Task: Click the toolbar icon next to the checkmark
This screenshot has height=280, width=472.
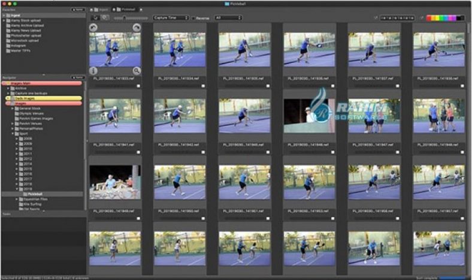Action: click(105, 18)
